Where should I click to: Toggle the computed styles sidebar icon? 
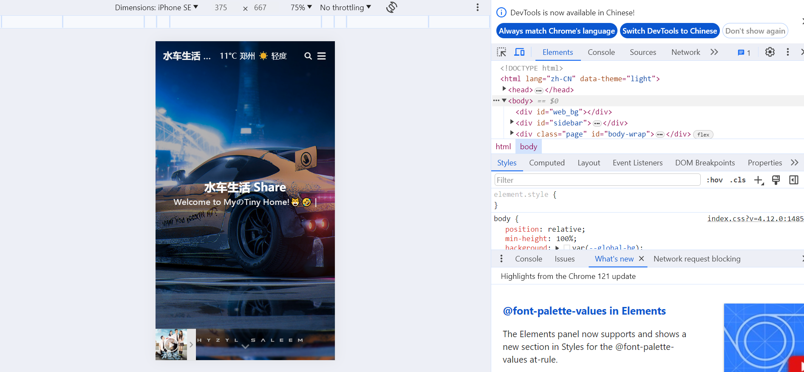793,180
